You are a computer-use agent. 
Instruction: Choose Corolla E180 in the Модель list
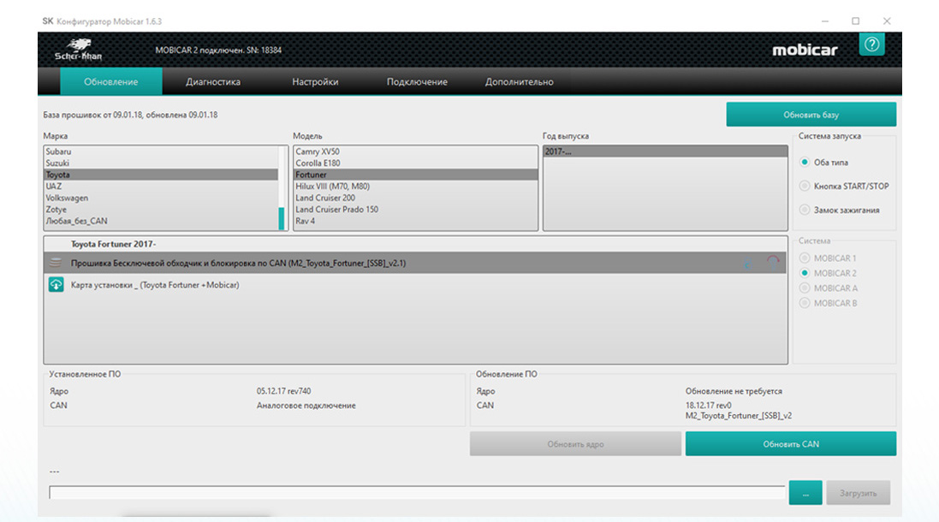tap(416, 163)
